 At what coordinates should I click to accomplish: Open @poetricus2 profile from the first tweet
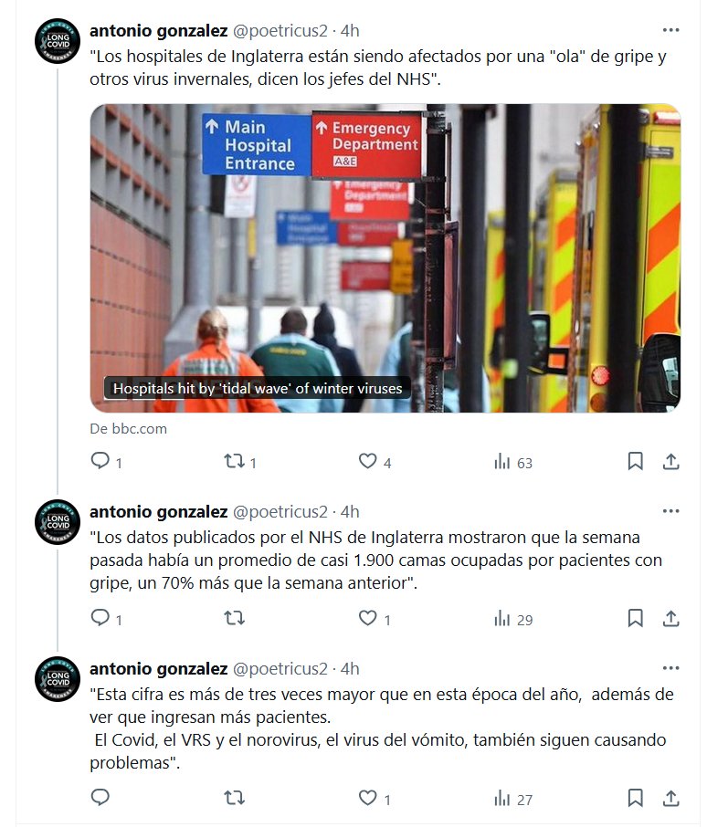tap(280, 31)
